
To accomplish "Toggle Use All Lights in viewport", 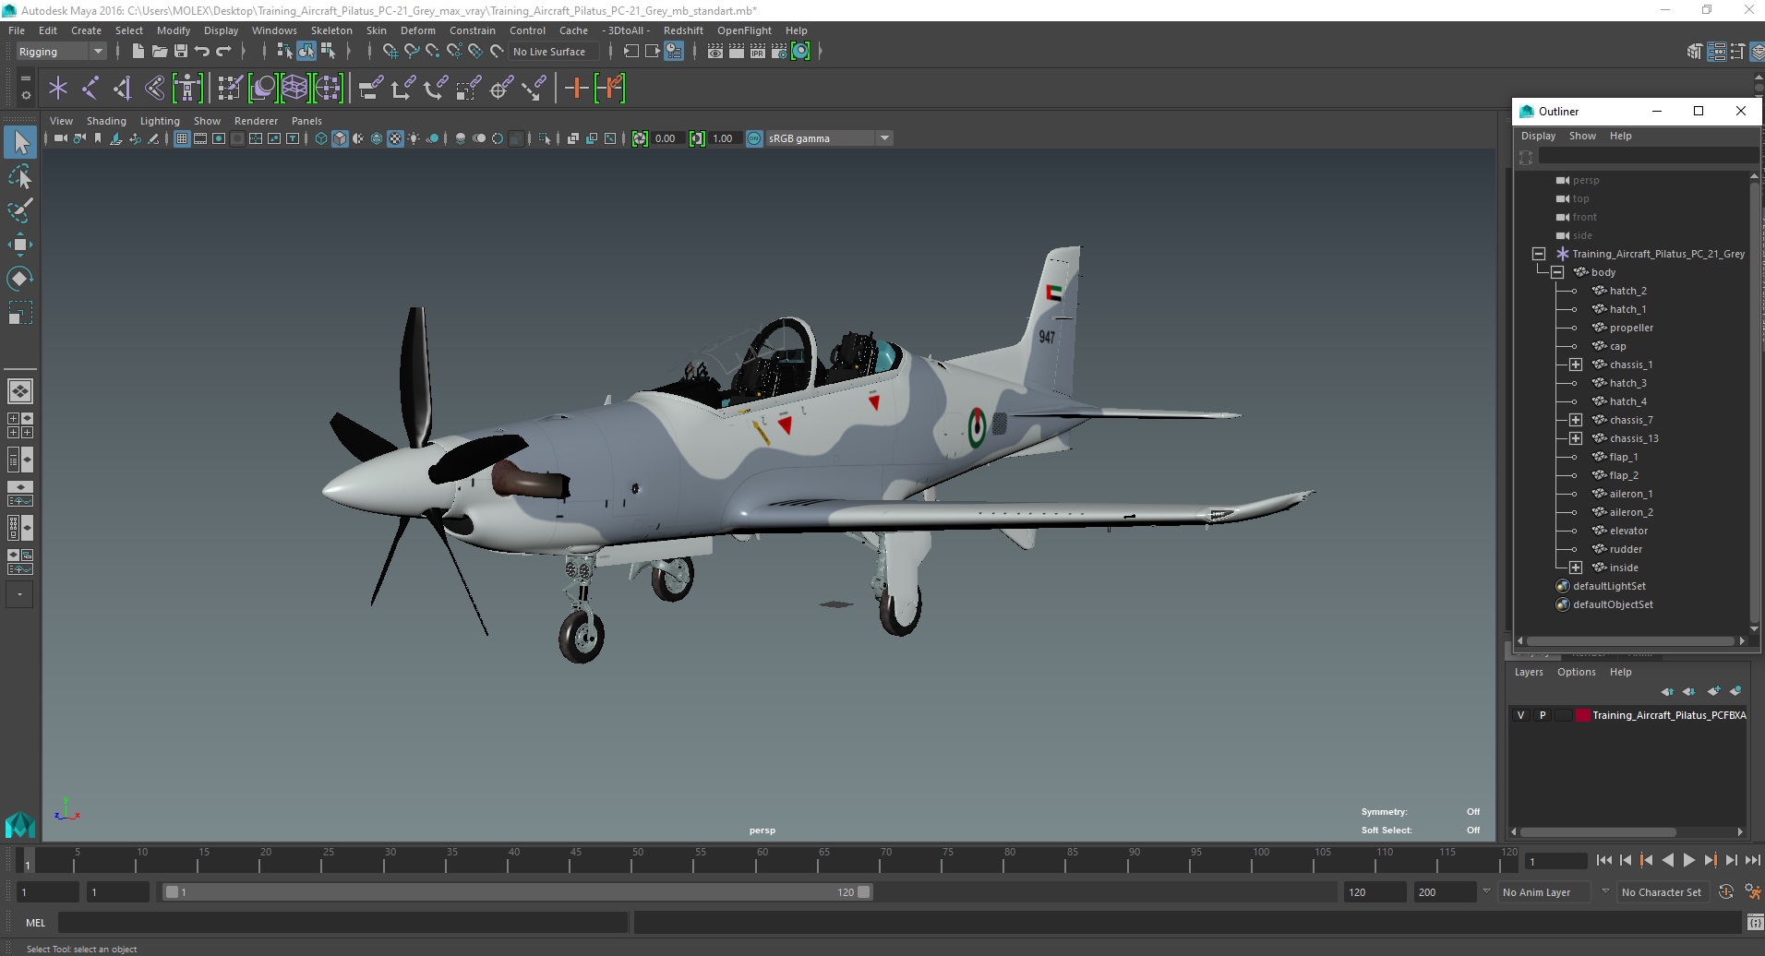I will pyautogui.click(x=414, y=138).
